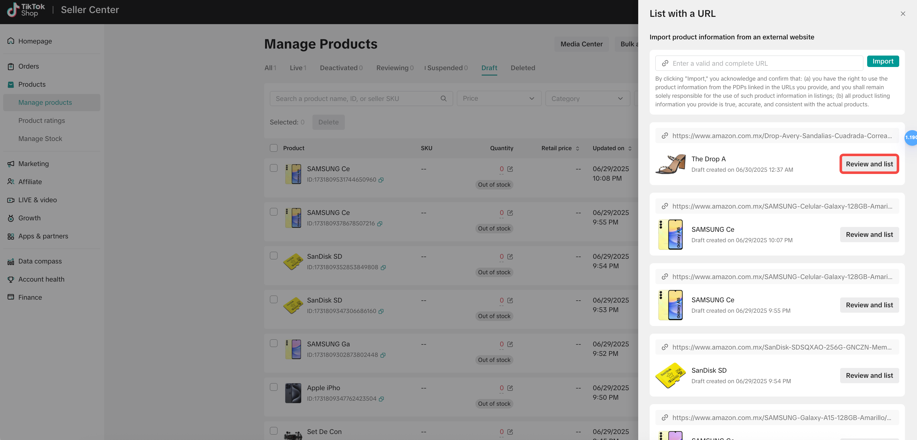The image size is (917, 440).
Task: Open Product ratings page
Action: click(x=42, y=120)
